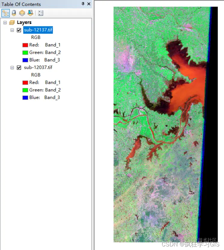Click blue swatch under sub-12137.tif
The image size is (224, 250).
click(x=25, y=60)
